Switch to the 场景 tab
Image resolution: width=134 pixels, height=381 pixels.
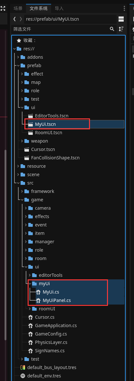click(x=18, y=8)
